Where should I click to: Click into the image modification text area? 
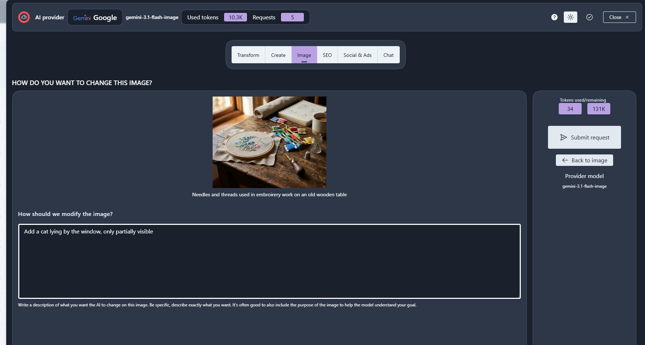click(270, 261)
